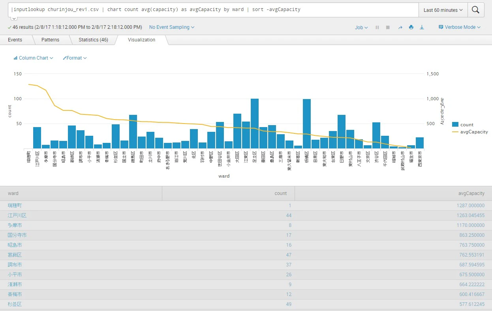Click into the search query input

pos(213,10)
